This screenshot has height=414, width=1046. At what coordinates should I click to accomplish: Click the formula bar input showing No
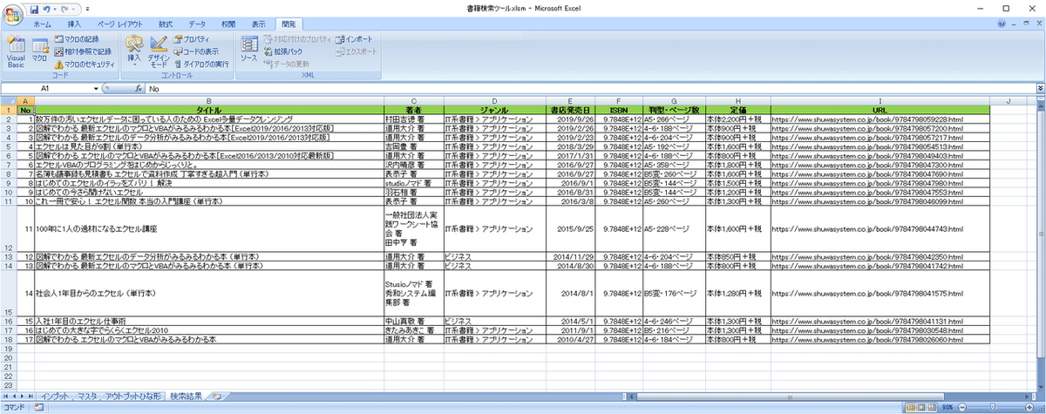(589, 88)
